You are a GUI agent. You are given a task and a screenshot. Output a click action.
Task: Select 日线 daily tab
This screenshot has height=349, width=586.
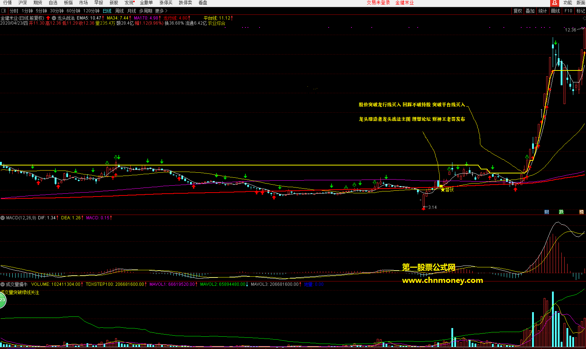coord(107,11)
